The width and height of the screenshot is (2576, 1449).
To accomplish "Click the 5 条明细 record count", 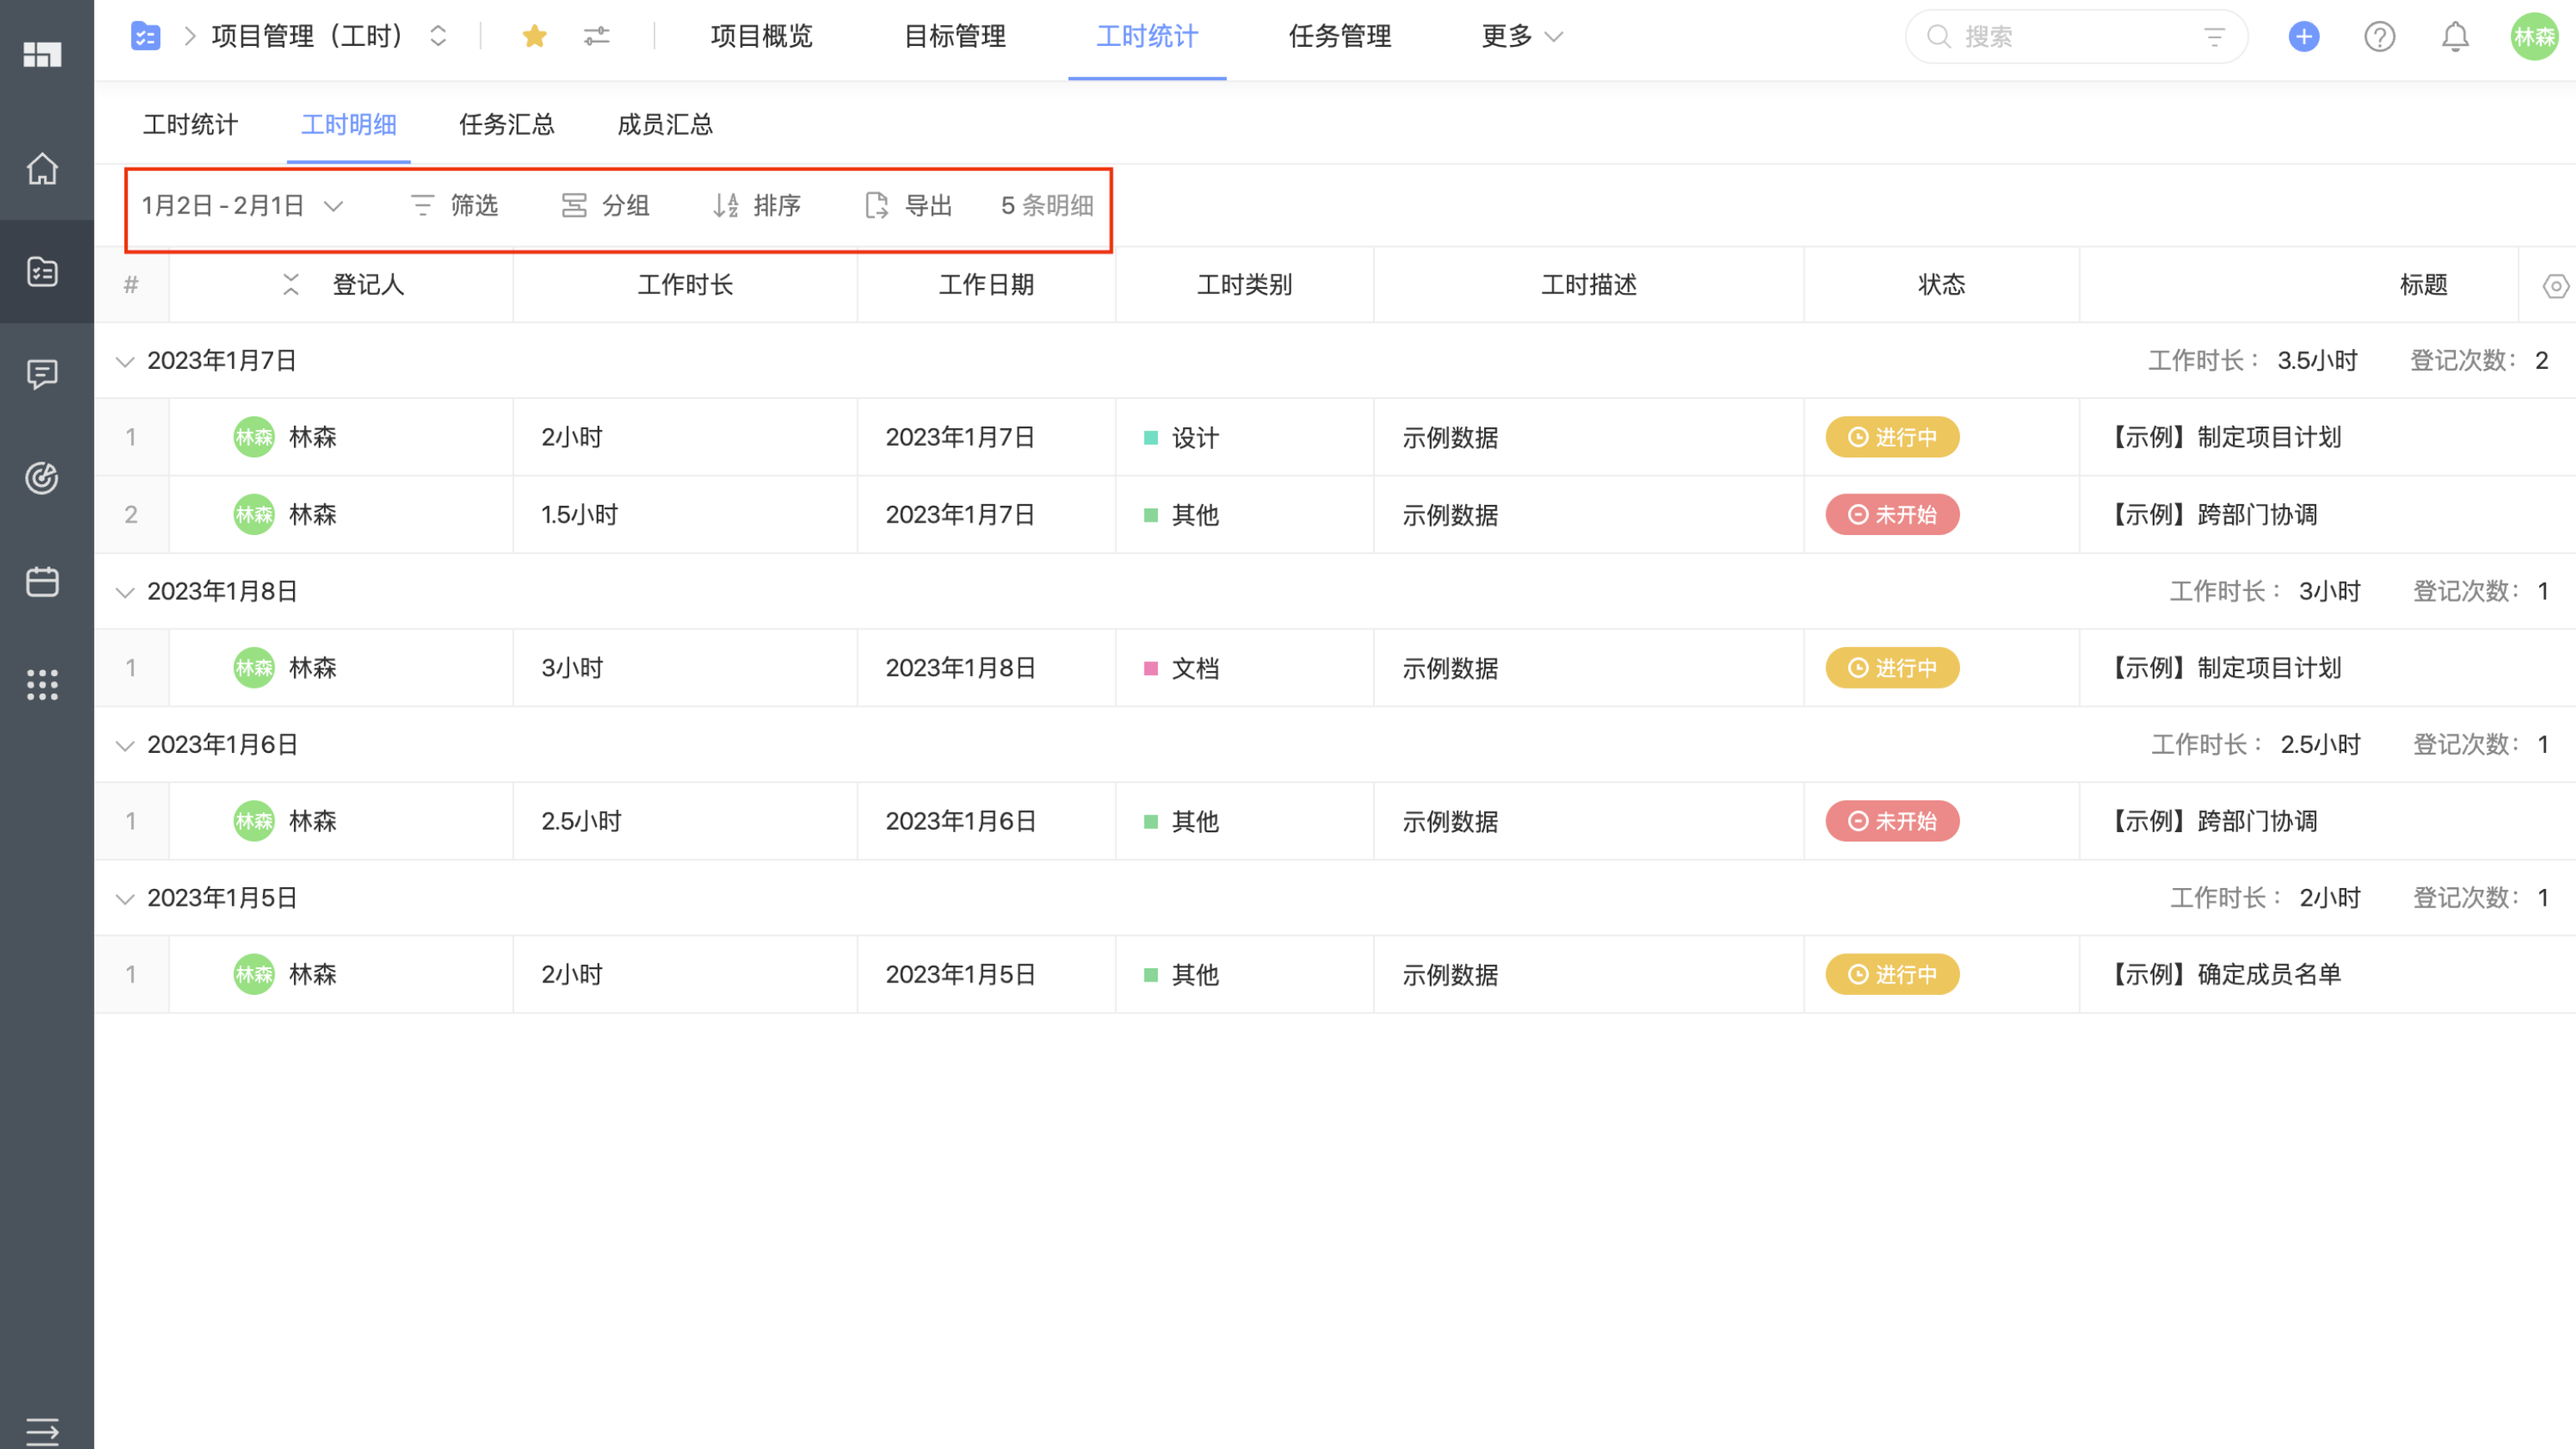I will pyautogui.click(x=1047, y=206).
